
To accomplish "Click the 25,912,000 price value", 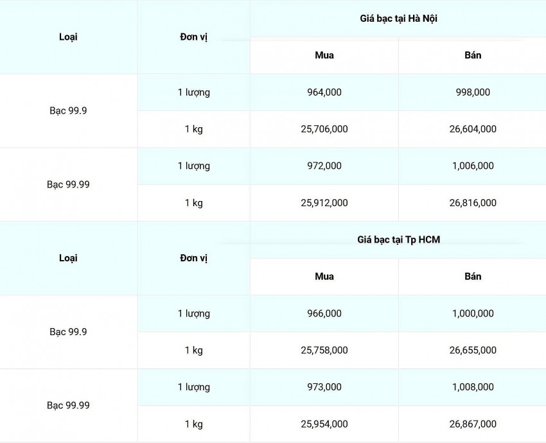I will coord(324,203).
